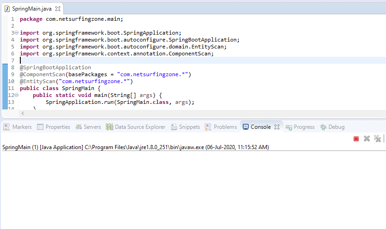The image size is (386, 229).
Task: Open the Properties tab
Action: [x=53, y=127]
